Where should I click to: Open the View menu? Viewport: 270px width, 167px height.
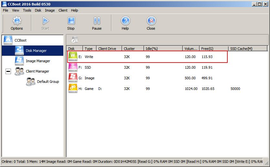click(16, 10)
